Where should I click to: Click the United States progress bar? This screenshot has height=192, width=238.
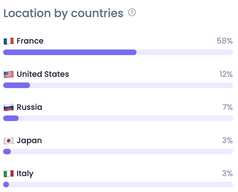point(118,85)
